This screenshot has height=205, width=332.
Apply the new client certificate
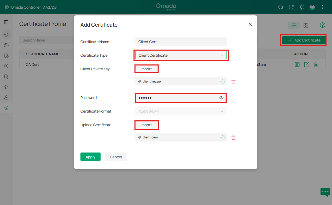90,157
